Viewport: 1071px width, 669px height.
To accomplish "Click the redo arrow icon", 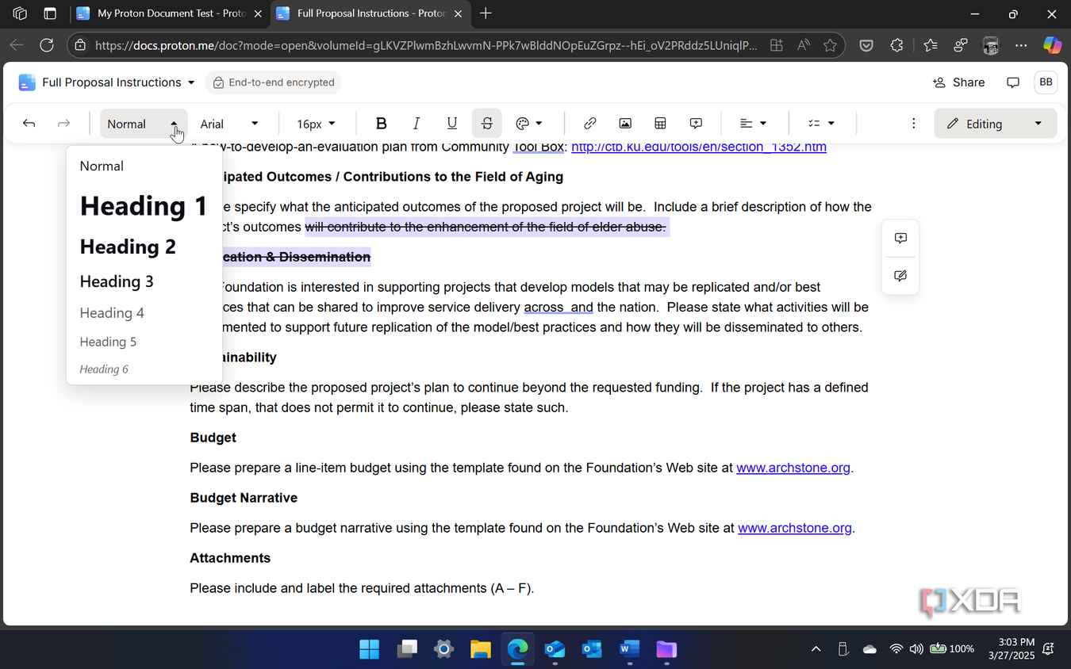I will tap(64, 124).
